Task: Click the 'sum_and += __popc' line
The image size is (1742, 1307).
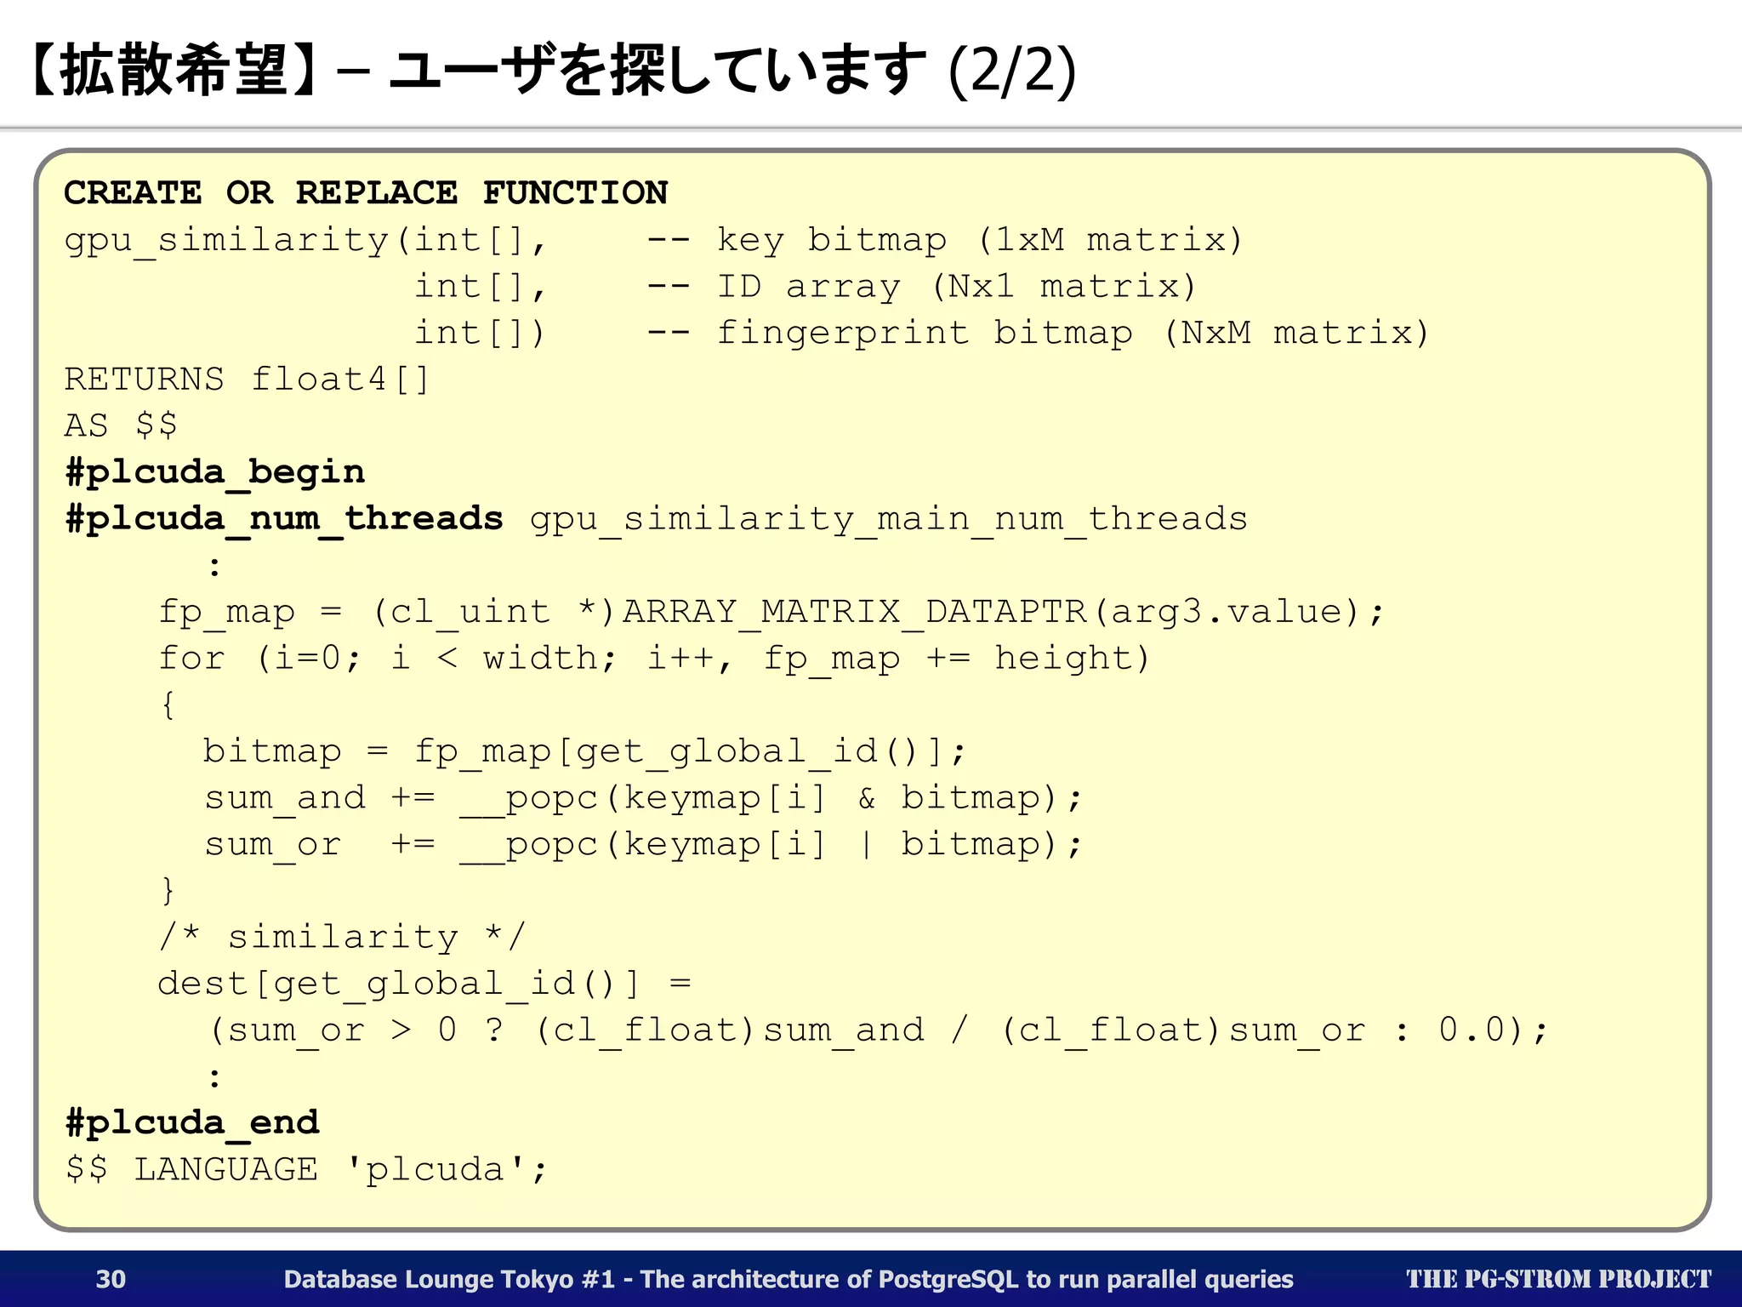Action: [x=643, y=798]
